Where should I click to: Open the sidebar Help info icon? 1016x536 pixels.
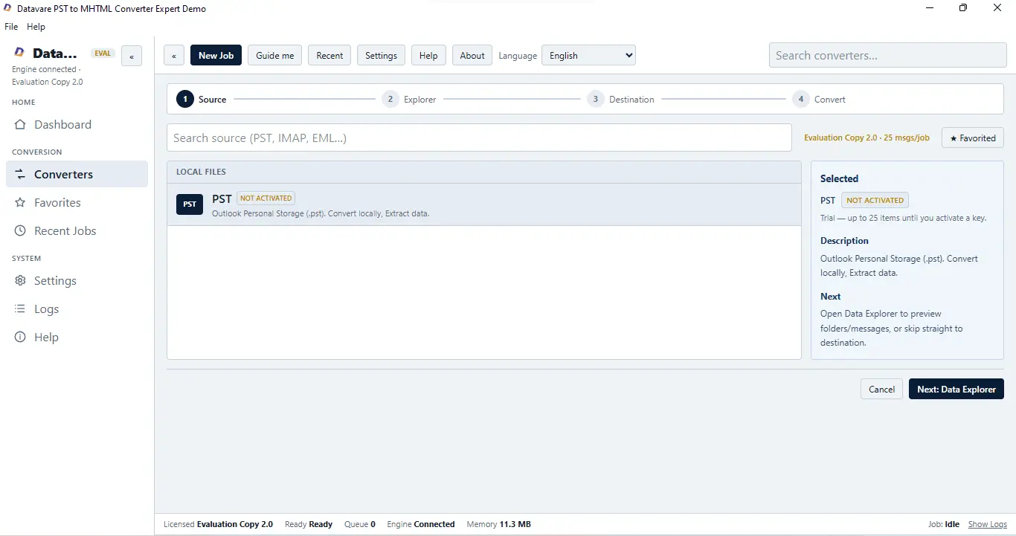tap(20, 338)
